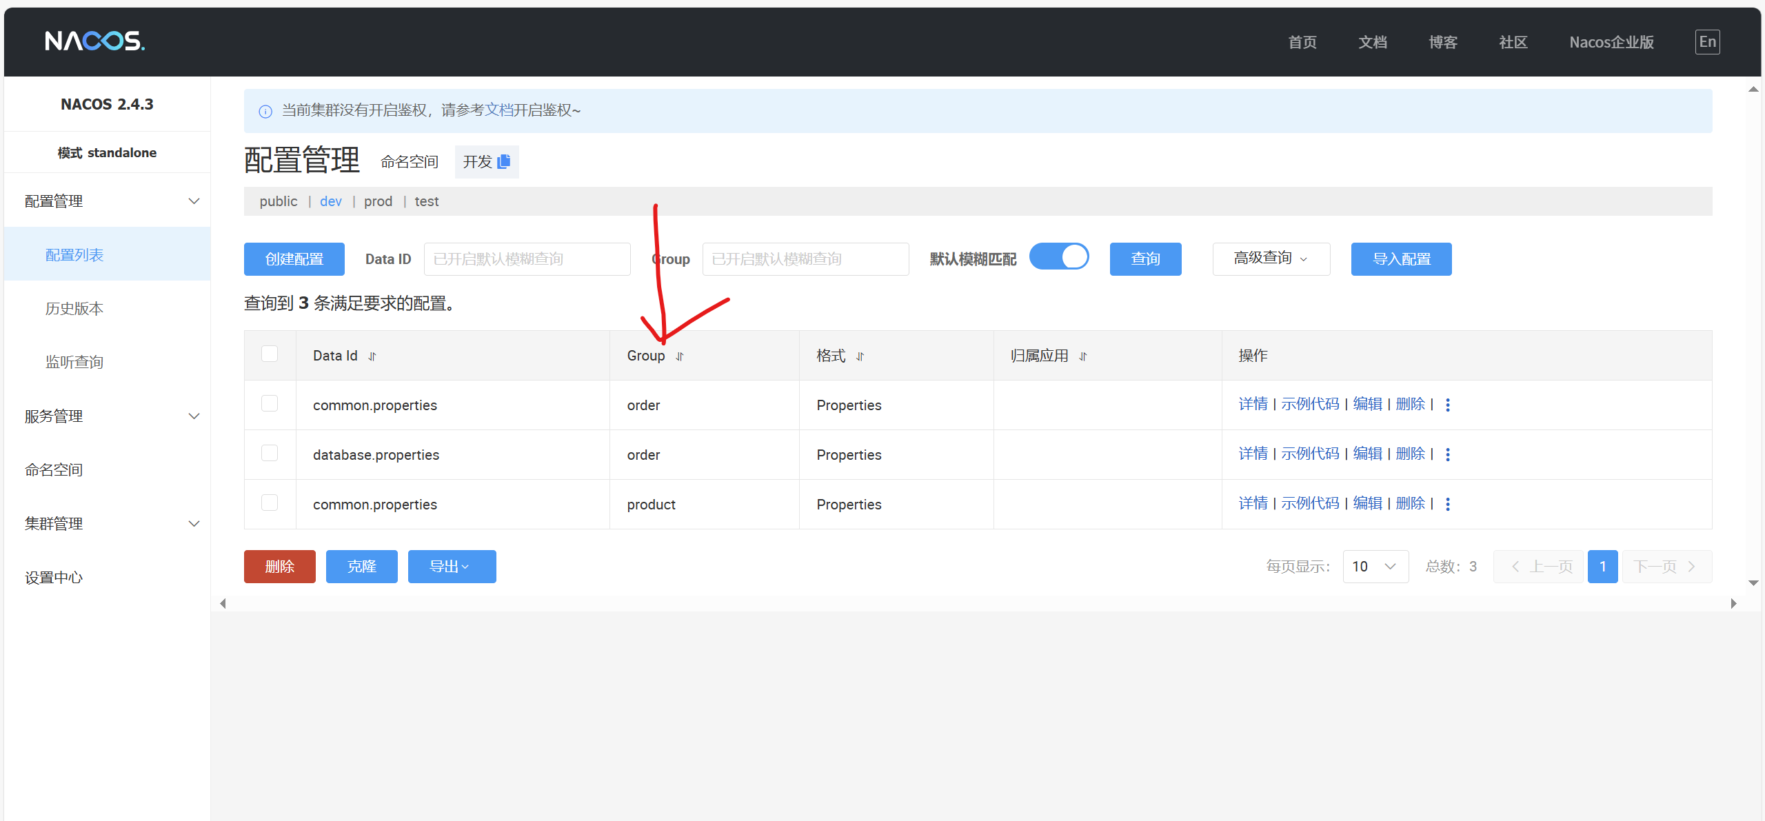This screenshot has height=821, width=1765.
Task: Open 监听查询 in the sidebar
Action: coord(107,362)
